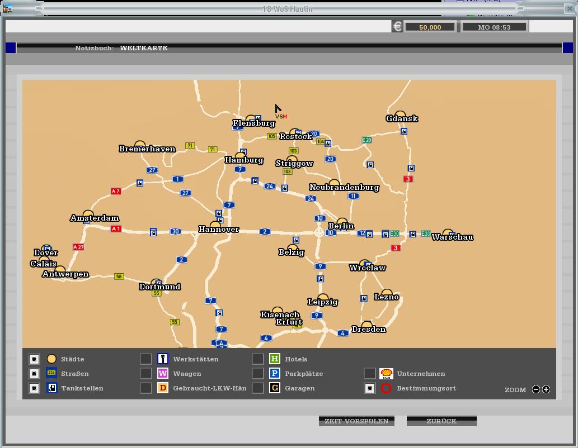Click the Amsterdam city marker
Viewport: 578px width, 448px height.
[88, 214]
